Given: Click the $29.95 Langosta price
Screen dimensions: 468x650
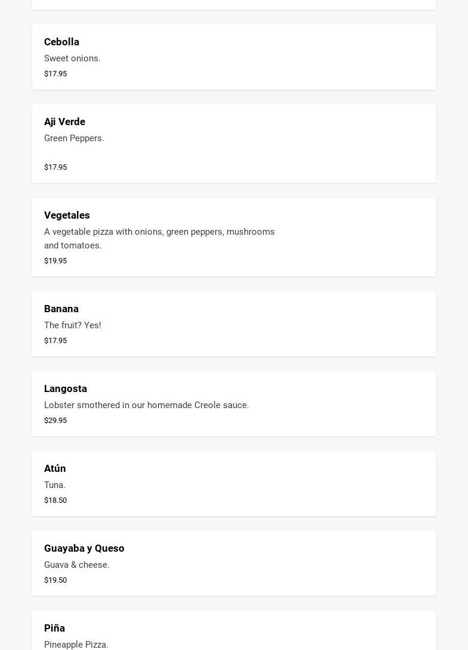Looking at the screenshot, I should coord(55,421).
